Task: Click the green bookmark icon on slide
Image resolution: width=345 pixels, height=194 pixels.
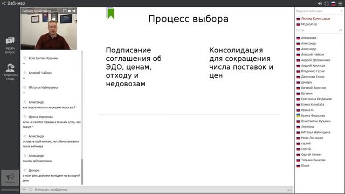Action: click(x=111, y=13)
